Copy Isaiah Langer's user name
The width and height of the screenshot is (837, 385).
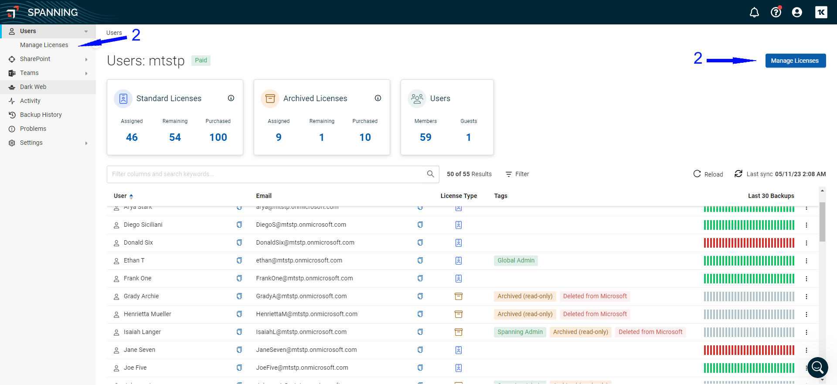[239, 332]
